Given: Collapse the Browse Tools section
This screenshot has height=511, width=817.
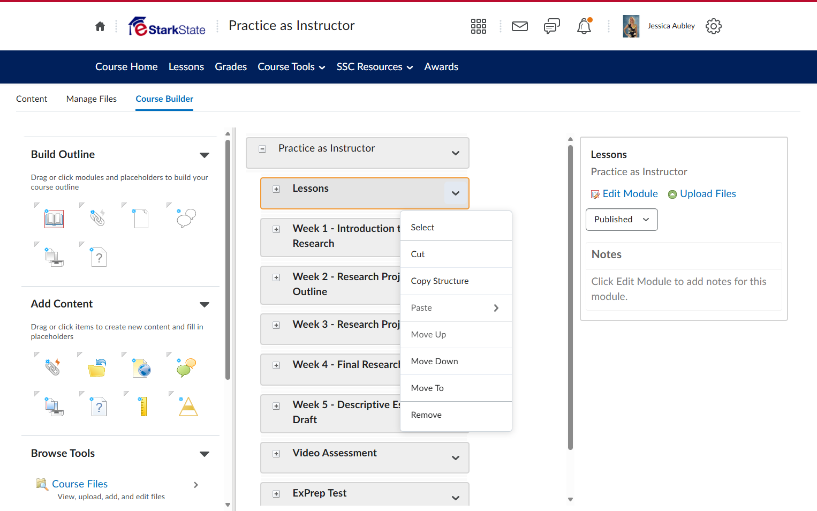Looking at the screenshot, I should click(x=204, y=454).
